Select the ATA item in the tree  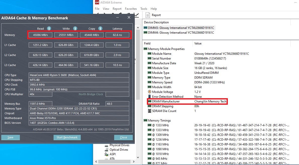pos(112,158)
